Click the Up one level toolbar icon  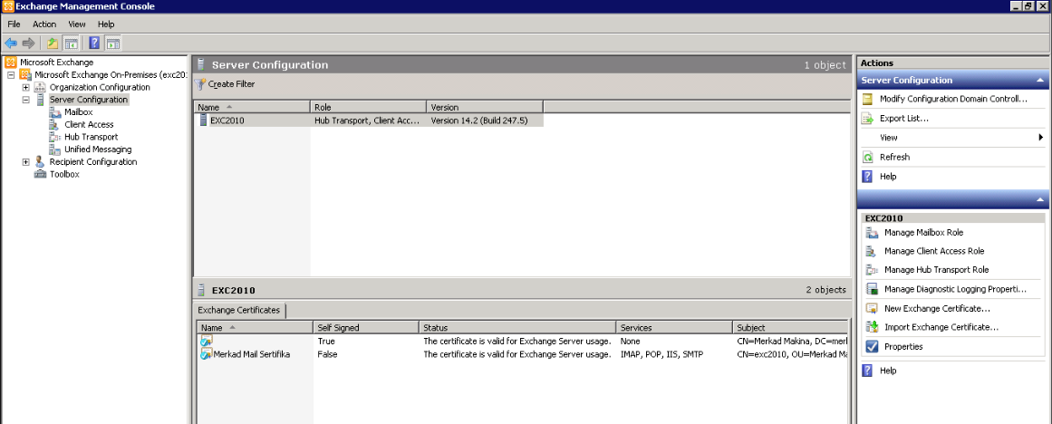(x=53, y=43)
